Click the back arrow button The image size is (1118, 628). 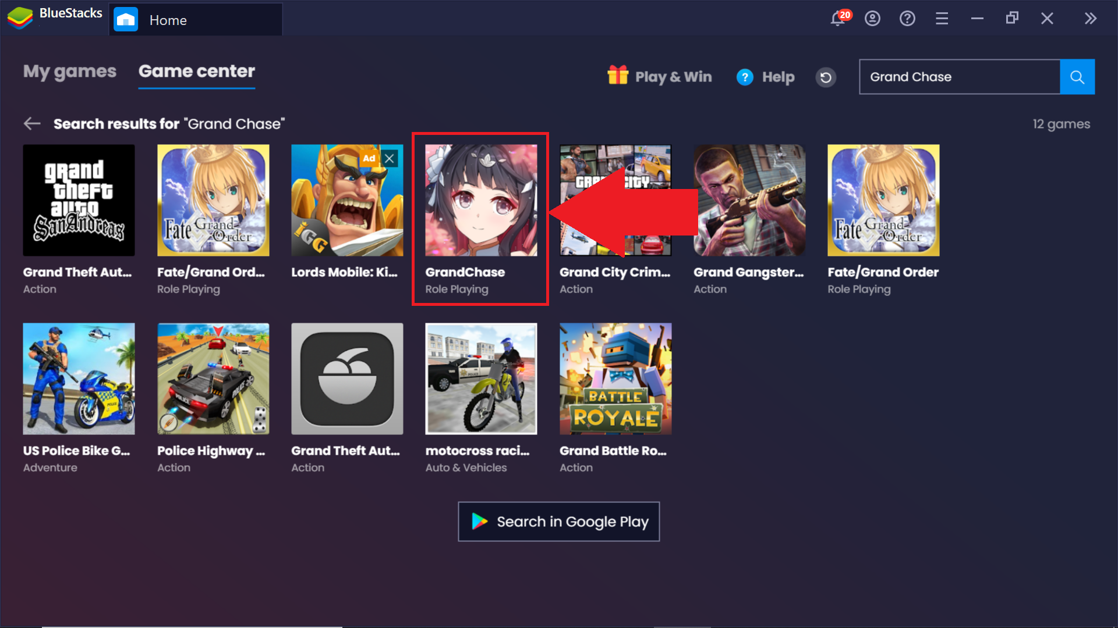point(32,123)
